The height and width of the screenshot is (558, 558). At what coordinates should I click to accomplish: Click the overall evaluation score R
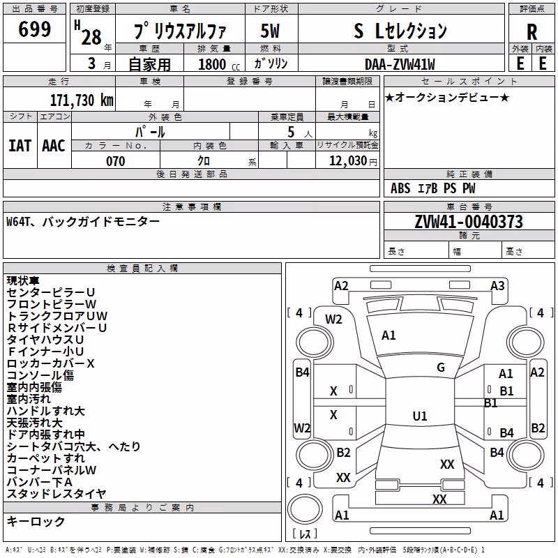coord(531,32)
